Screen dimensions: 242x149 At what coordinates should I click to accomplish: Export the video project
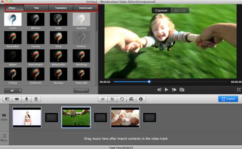coord(228,99)
